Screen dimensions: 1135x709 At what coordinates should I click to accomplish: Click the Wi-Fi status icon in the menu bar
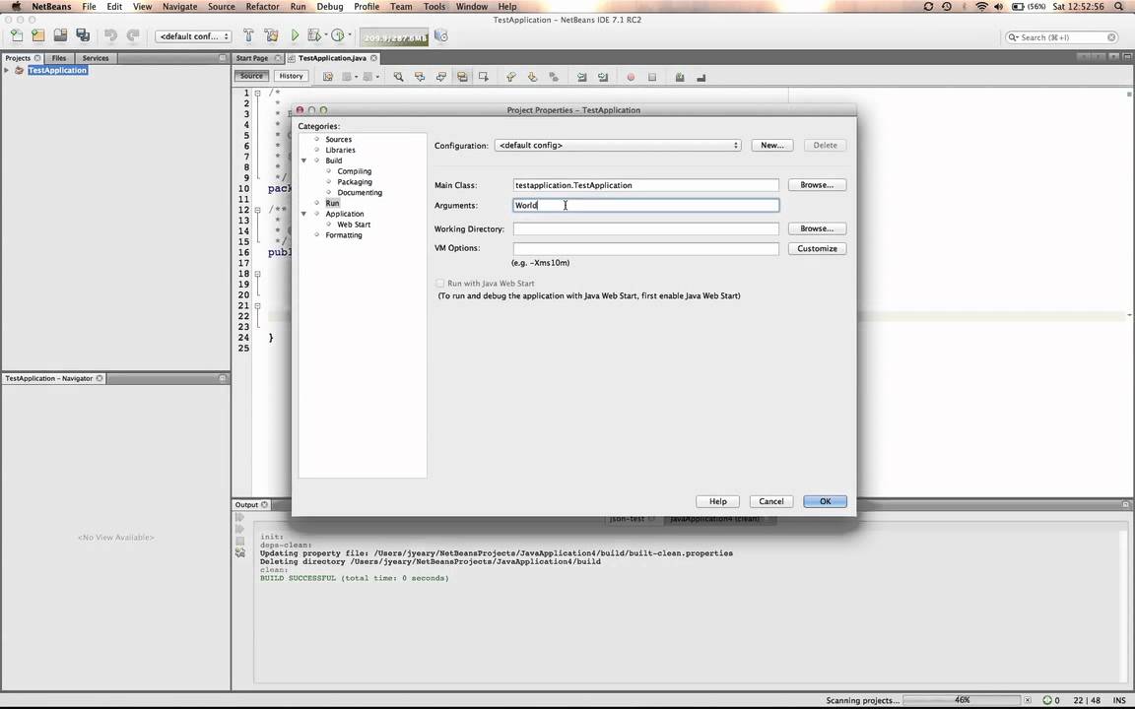(981, 7)
